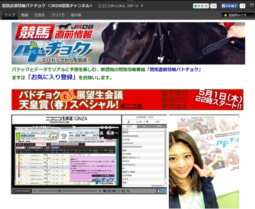
Task: Switch to the 生放送 tab
Action: [x=40, y=15]
